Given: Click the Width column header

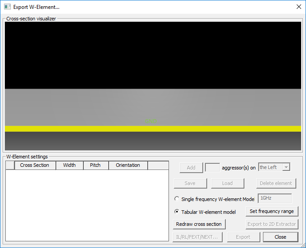Looking at the screenshot, I should (70, 165).
